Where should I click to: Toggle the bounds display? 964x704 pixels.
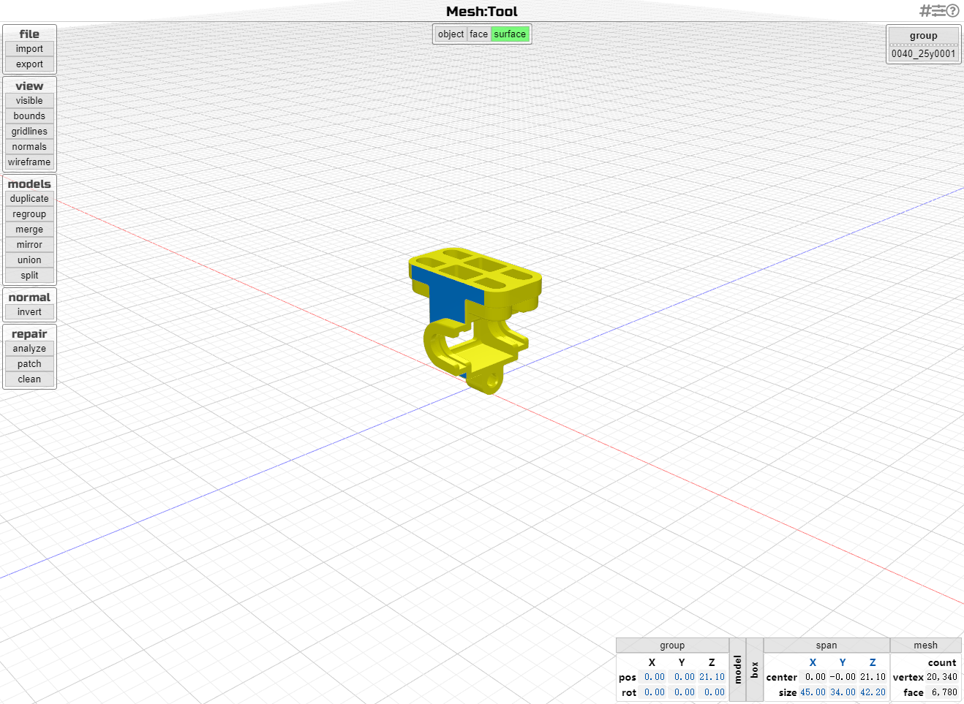[x=29, y=116]
